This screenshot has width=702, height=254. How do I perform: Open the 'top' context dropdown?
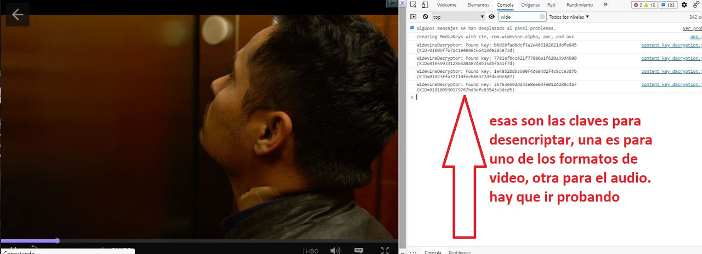[458, 17]
